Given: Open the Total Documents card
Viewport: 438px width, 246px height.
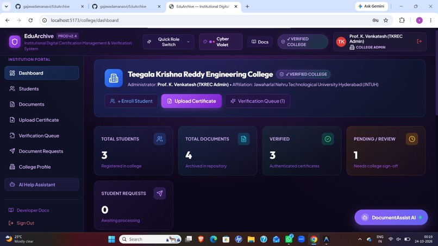Looking at the screenshot, I should click(x=217, y=151).
